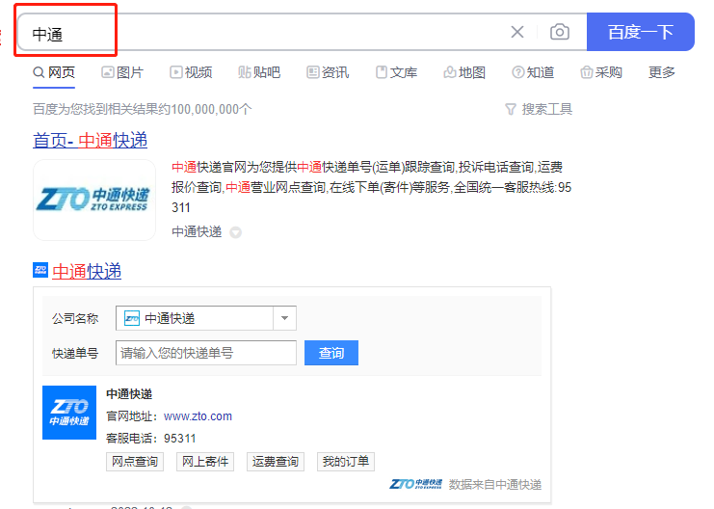Image resolution: width=714 pixels, height=509 pixels.
Task: Open the 文库 tab
Action: (x=396, y=72)
